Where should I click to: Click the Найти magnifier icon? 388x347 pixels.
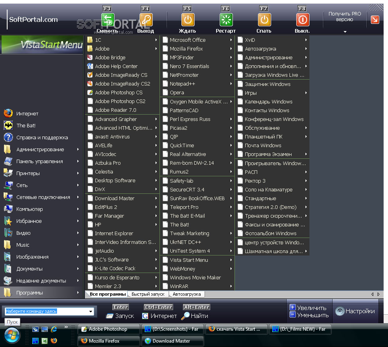pos(185,316)
